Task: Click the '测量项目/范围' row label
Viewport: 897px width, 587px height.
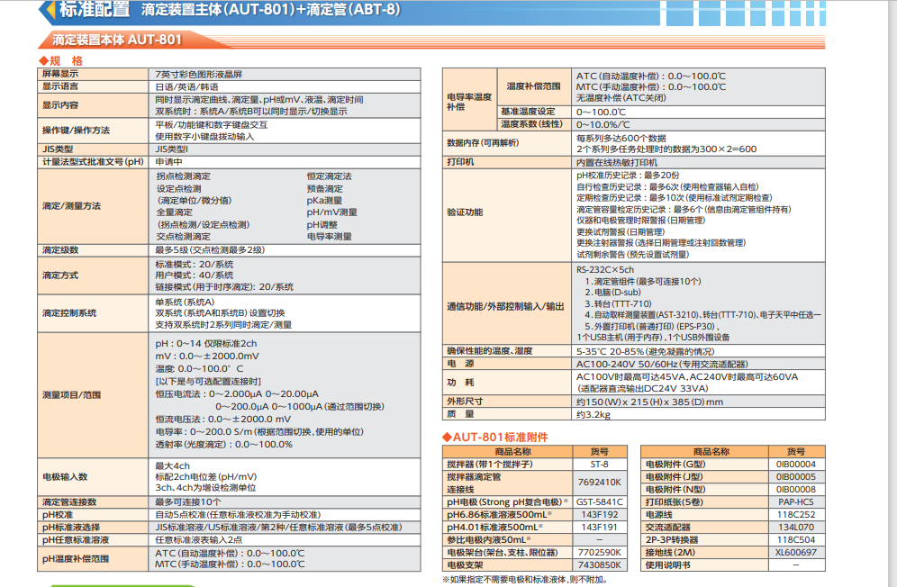Action: [71, 394]
